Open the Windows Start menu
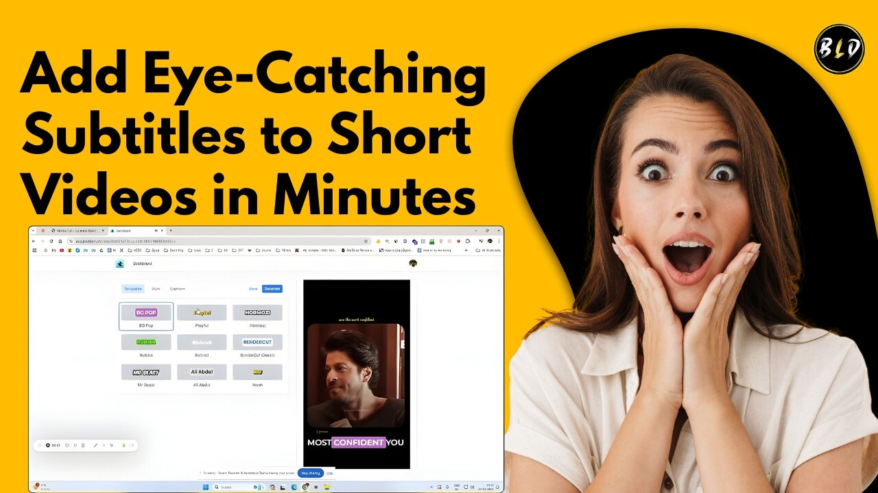This screenshot has height=493, width=878. click(205, 487)
